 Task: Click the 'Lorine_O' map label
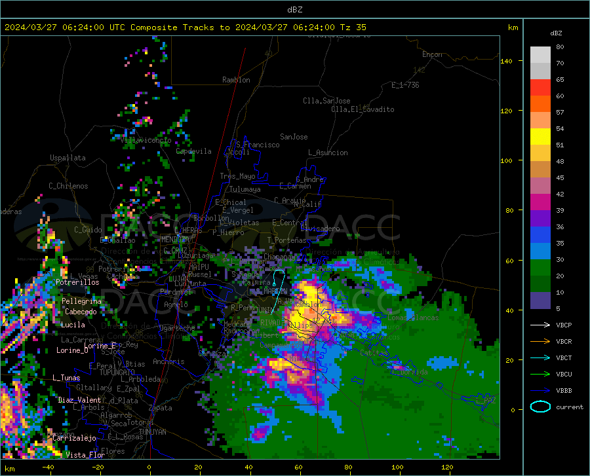(72, 350)
